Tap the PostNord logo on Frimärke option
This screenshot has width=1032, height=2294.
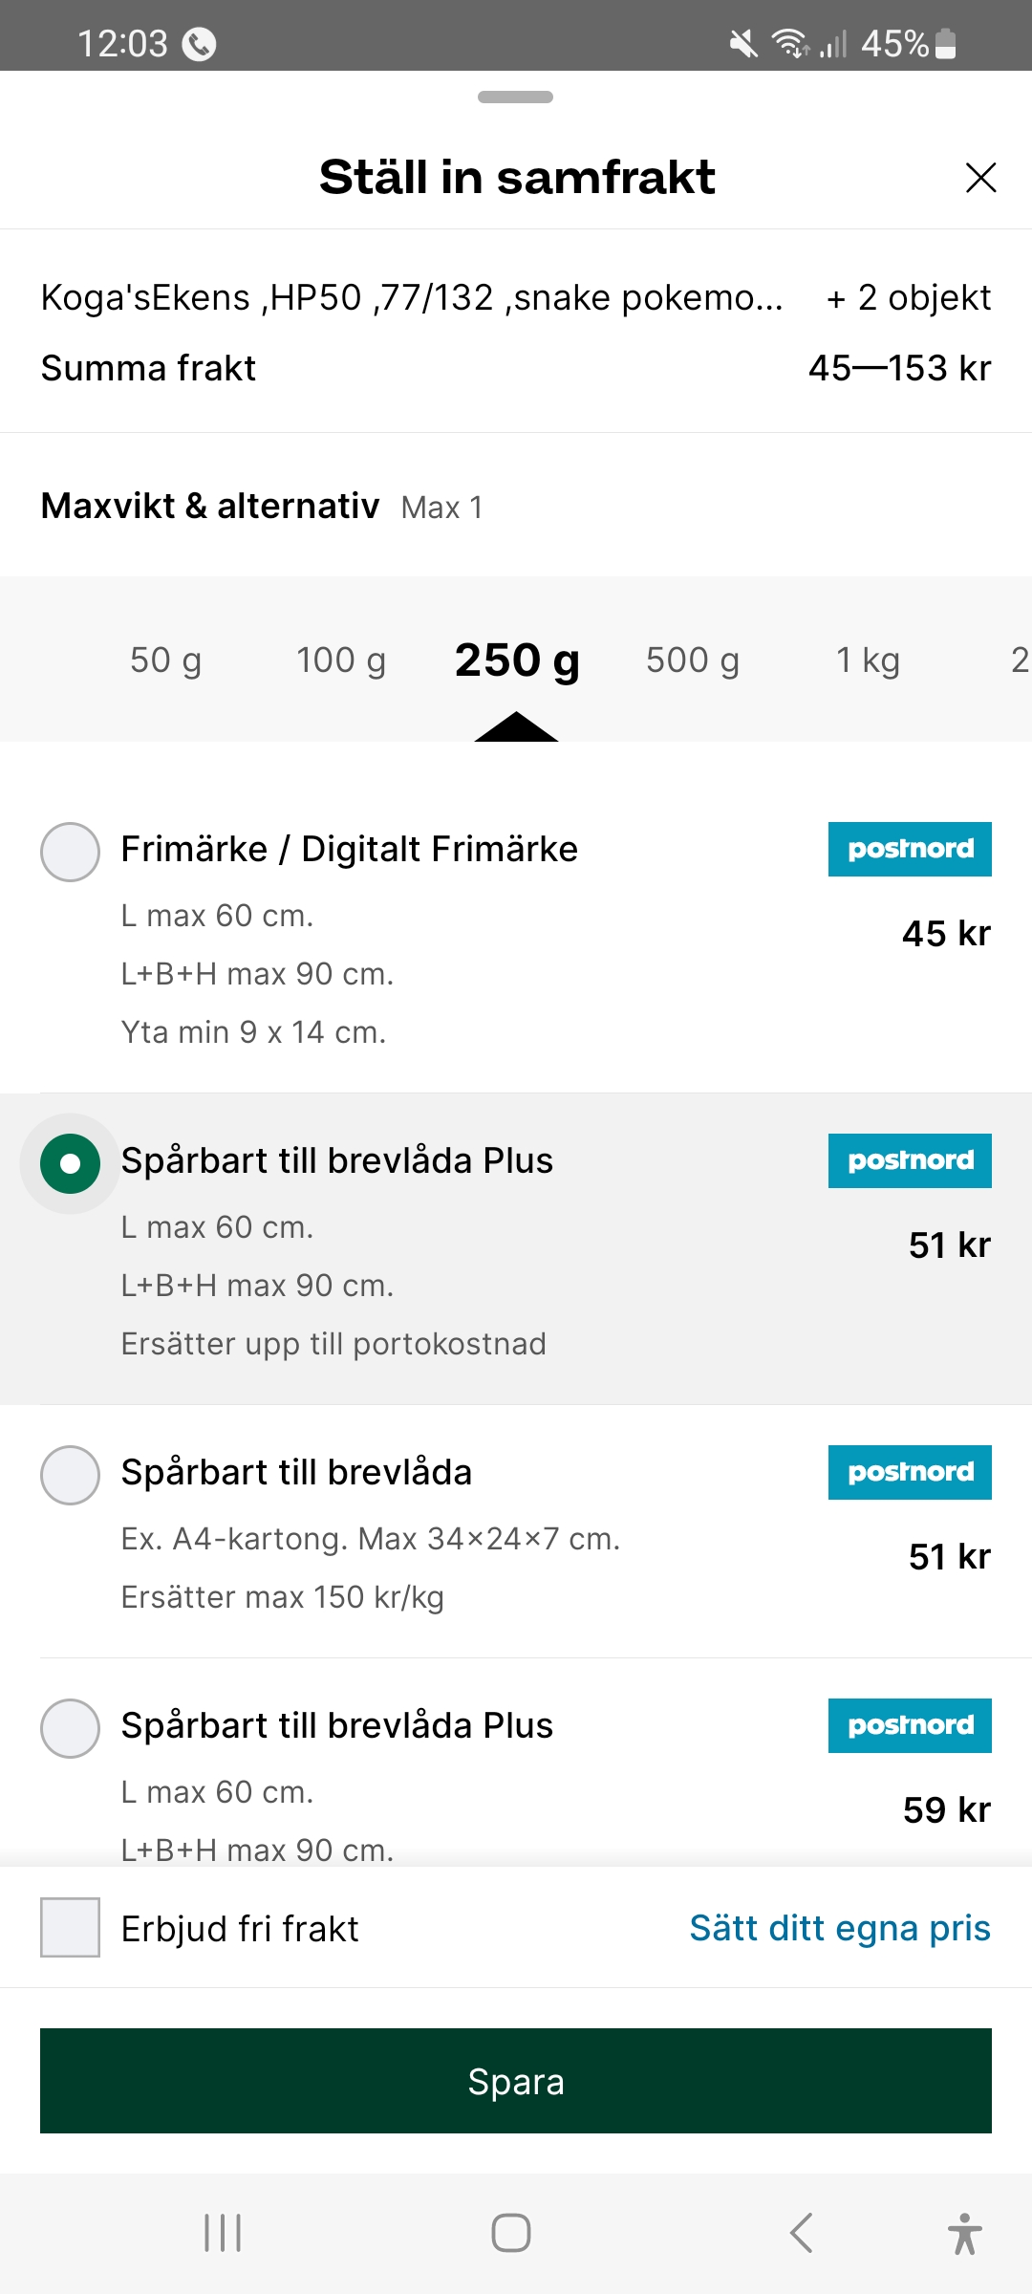910,849
